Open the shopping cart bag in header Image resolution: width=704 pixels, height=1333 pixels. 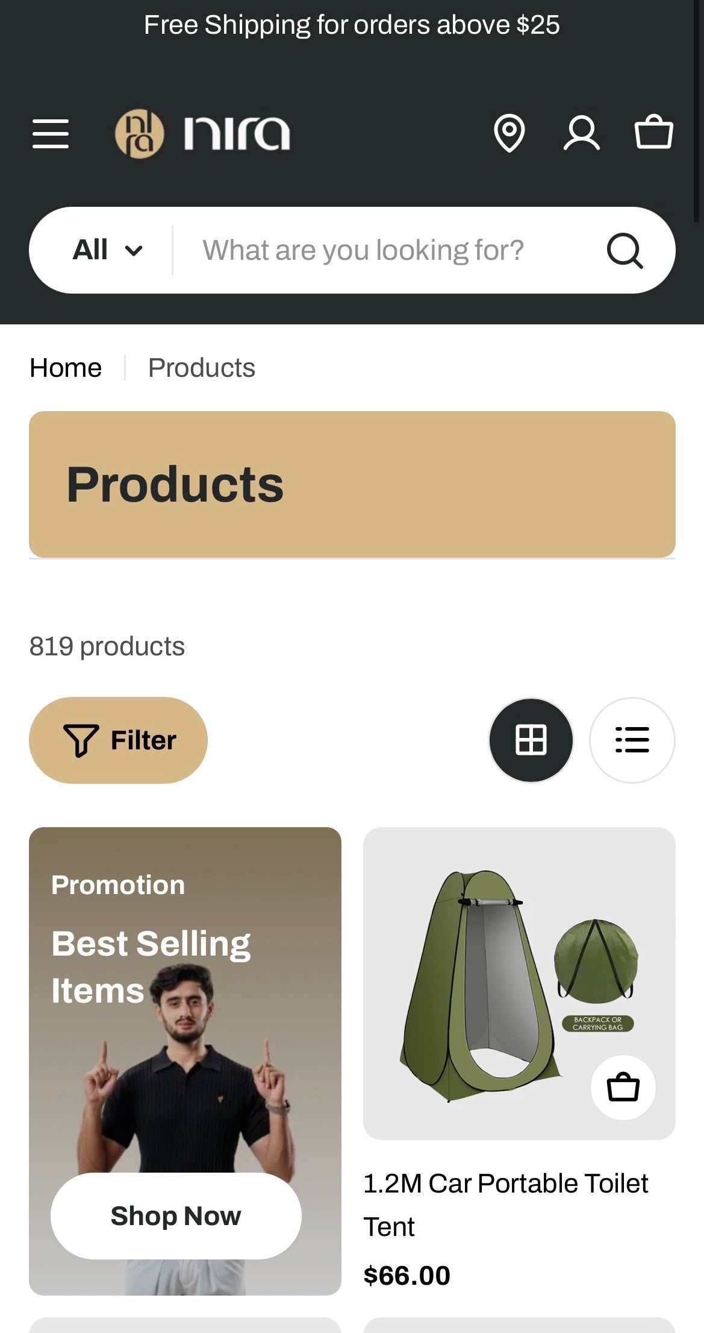pyautogui.click(x=653, y=132)
